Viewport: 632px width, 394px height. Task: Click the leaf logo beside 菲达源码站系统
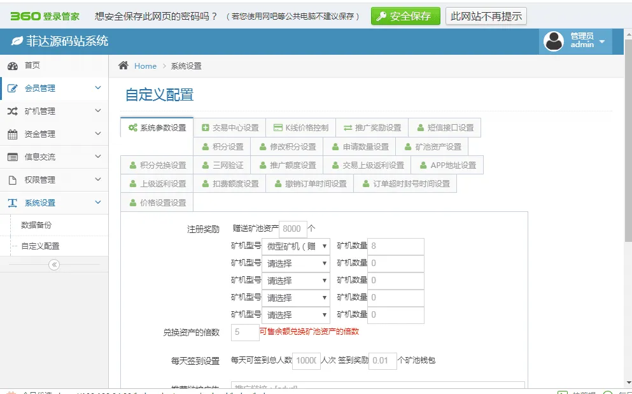pos(16,39)
